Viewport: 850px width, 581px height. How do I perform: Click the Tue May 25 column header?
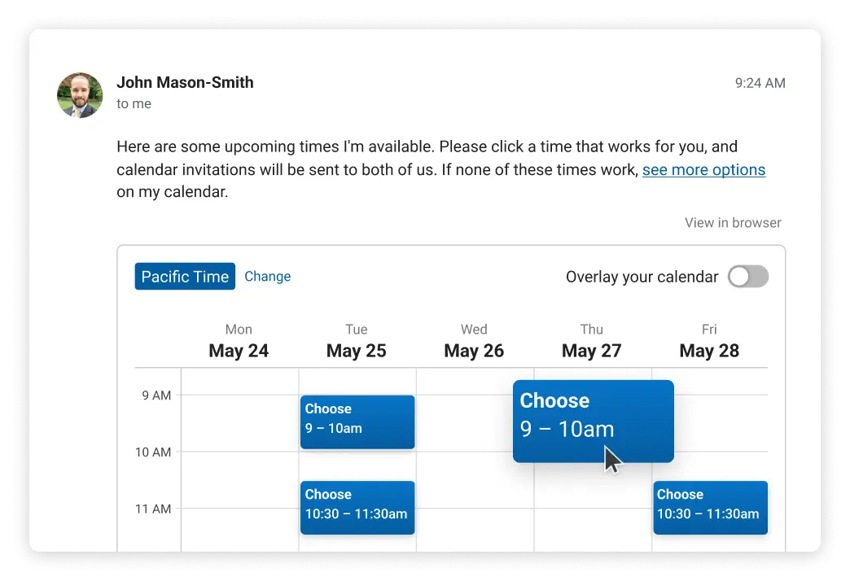357,341
